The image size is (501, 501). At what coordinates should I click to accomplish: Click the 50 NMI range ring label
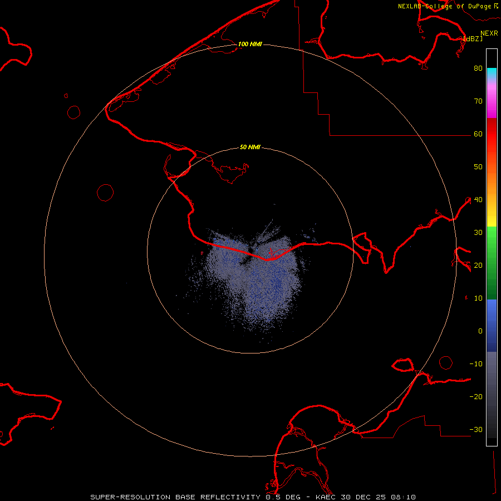coord(250,147)
